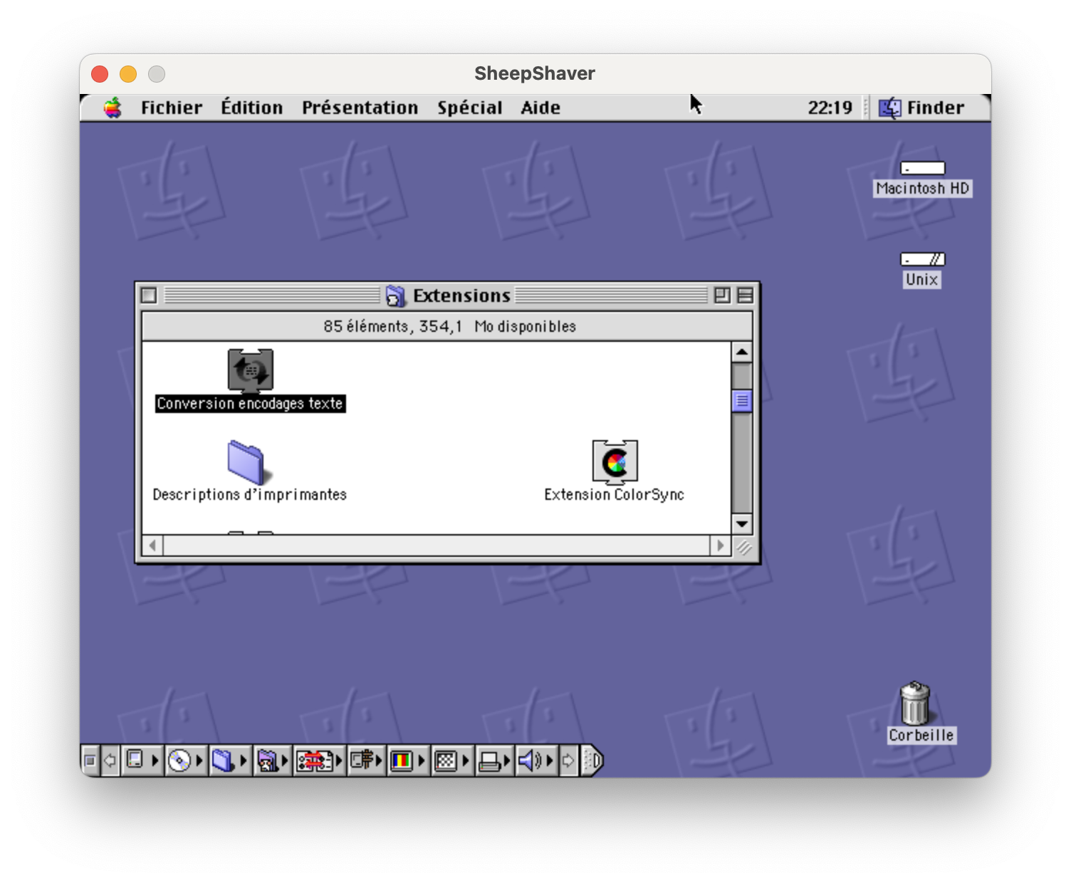Viewport: 1071px width, 883px height.
Task: Click the Web Sharing folder icon in Control Strip
Action: [x=267, y=761]
